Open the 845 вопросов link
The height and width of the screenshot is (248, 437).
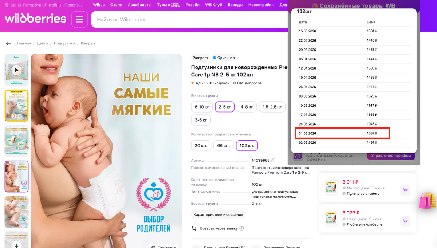click(x=247, y=83)
